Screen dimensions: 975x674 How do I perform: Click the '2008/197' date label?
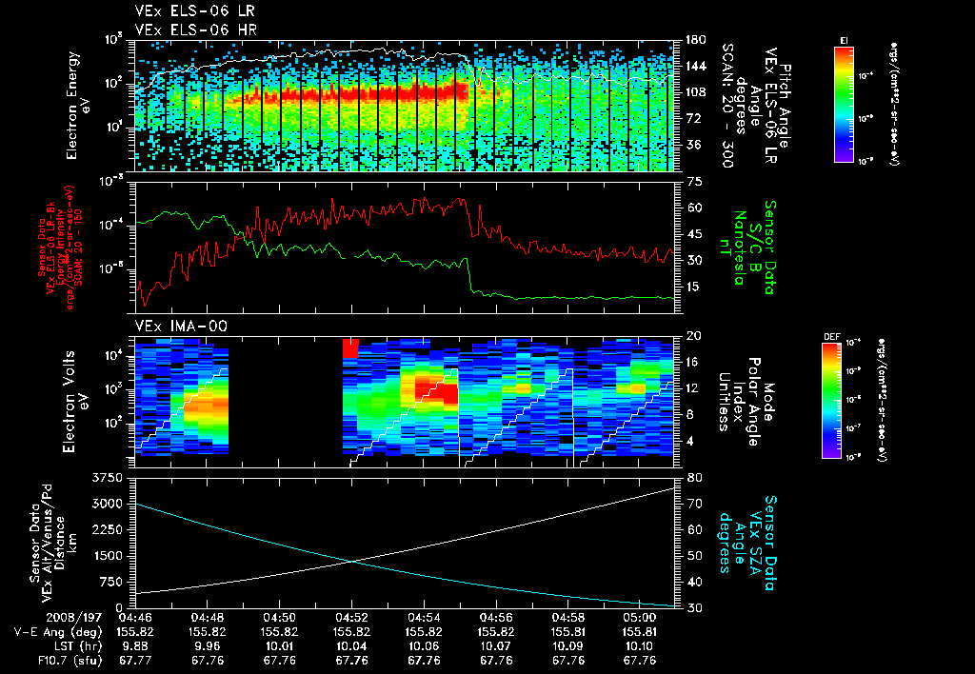pyautogui.click(x=74, y=618)
